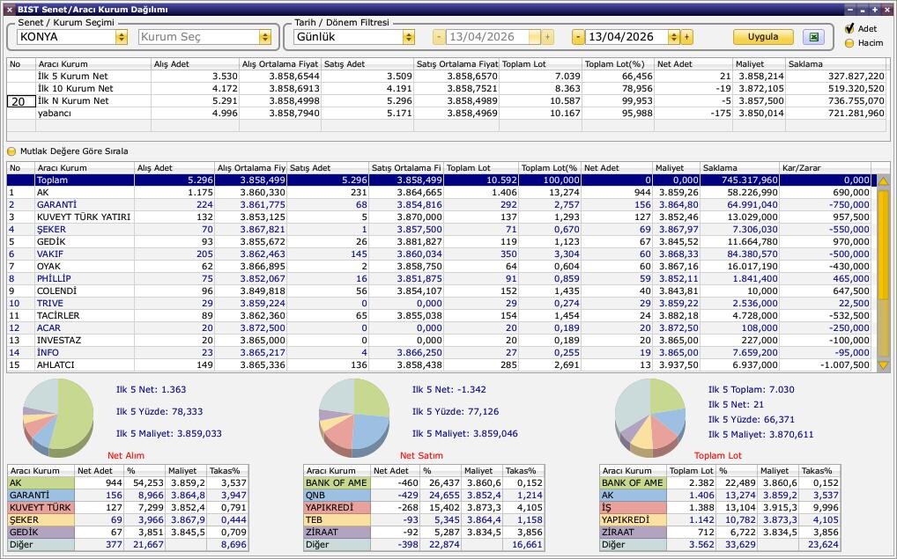
Task: Click the green AK swatch in Net Alım legend
Action: [x=40, y=483]
